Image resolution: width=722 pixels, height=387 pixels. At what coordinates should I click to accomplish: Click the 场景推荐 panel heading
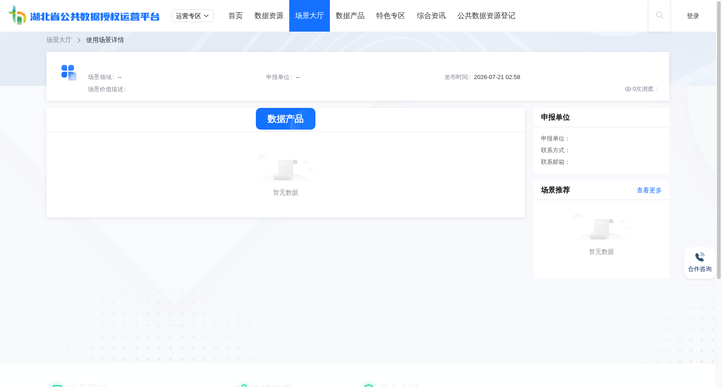pyautogui.click(x=555, y=190)
